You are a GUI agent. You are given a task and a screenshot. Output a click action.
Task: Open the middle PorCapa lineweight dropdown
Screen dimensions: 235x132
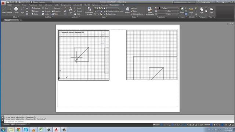pos(169,11)
